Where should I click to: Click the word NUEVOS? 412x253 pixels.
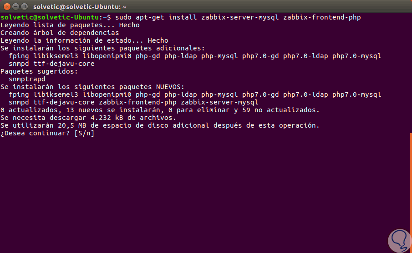tap(171, 87)
